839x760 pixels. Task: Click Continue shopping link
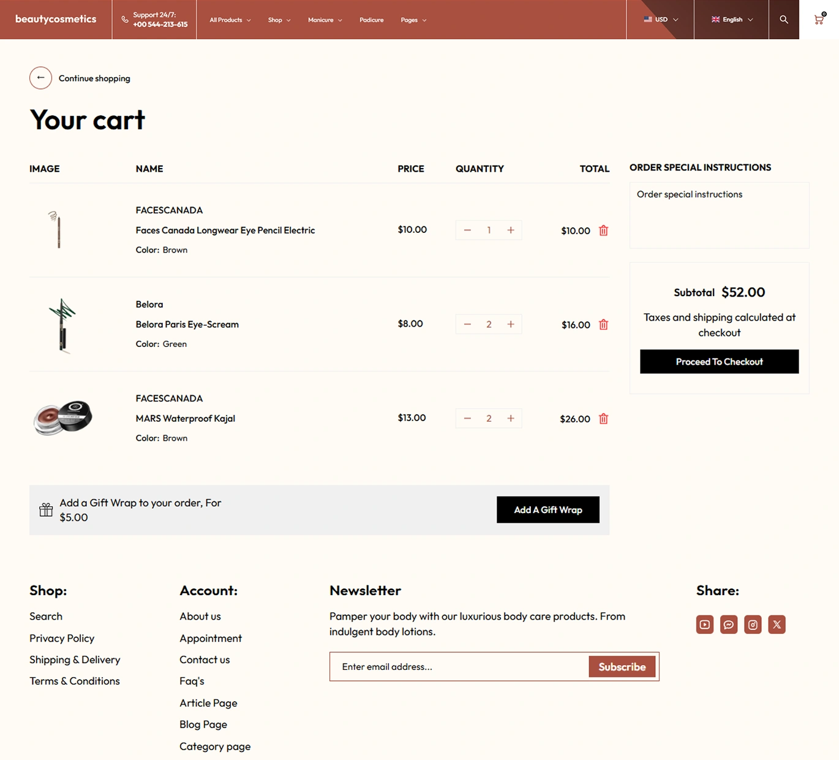(x=94, y=78)
